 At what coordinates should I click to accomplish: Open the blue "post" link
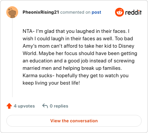click(x=96, y=12)
